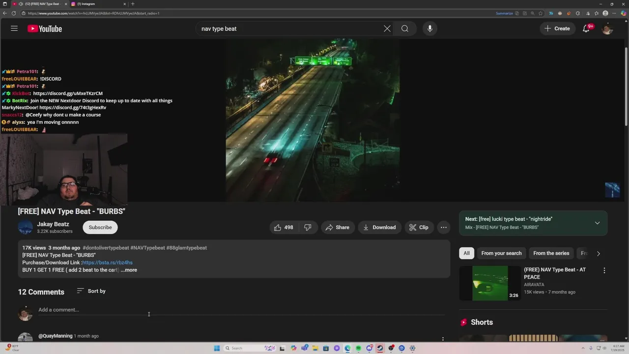Select the All filter chip
Screen dimensions: 629x354
(x=466, y=253)
